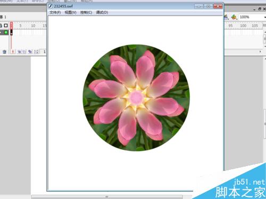This screenshot has width=266, height=199.
Task: Click the edit symbols icon
Action: point(234,17)
